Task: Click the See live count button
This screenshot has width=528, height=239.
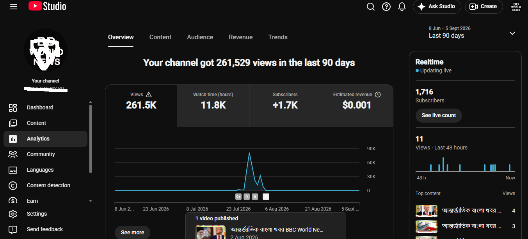Action: click(439, 115)
